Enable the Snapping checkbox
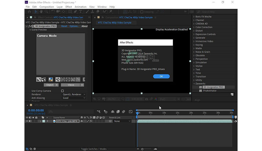 pyautogui.click(x=142, y=12)
